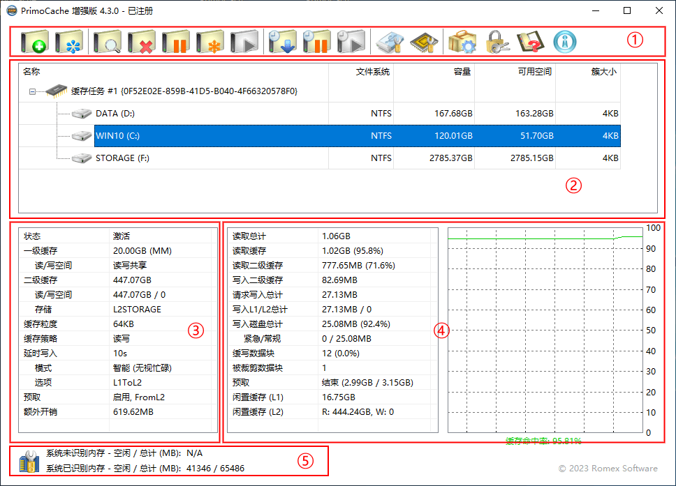
Task: Click the 额外开销 value 619.62MB
Action: (133, 412)
